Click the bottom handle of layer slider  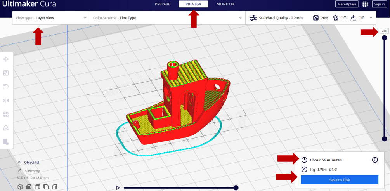(x=385, y=139)
